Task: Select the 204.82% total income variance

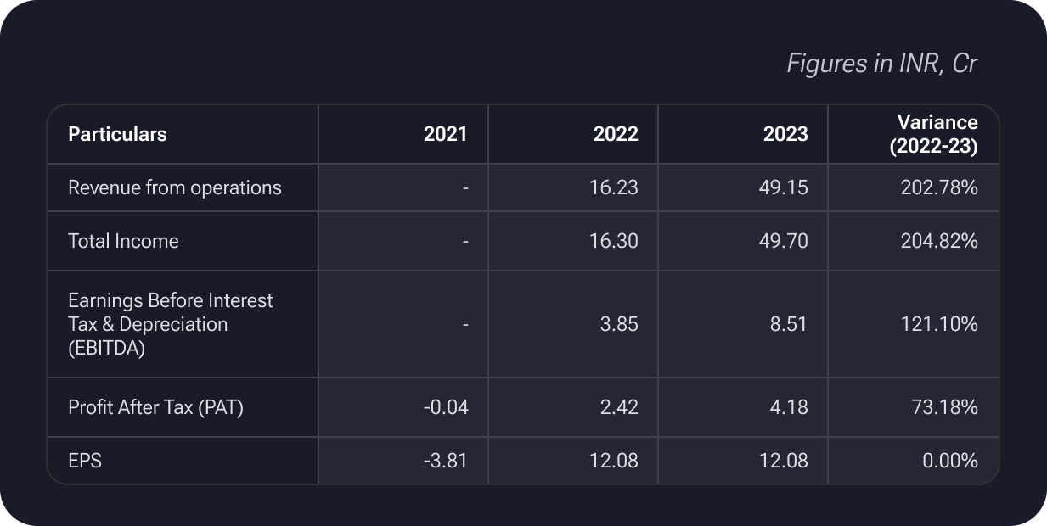Action: coord(939,241)
